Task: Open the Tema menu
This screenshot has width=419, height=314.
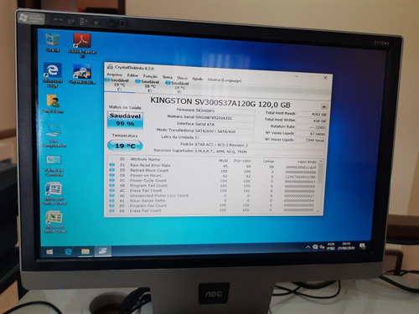Action: pos(168,77)
